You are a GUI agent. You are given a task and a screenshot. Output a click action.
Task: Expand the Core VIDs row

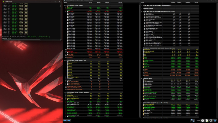coord(66,7)
